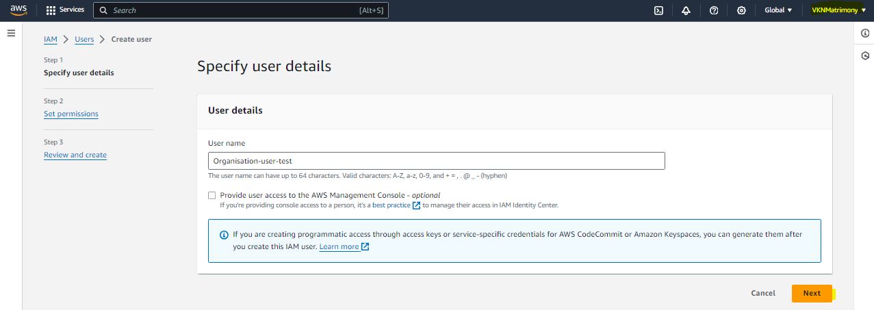
Task: Go back to Users breadcrumb
Action: coord(84,40)
